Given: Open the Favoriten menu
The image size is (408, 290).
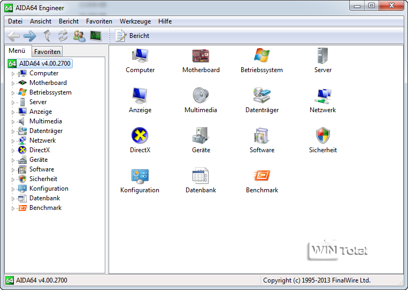Looking at the screenshot, I should click(99, 21).
